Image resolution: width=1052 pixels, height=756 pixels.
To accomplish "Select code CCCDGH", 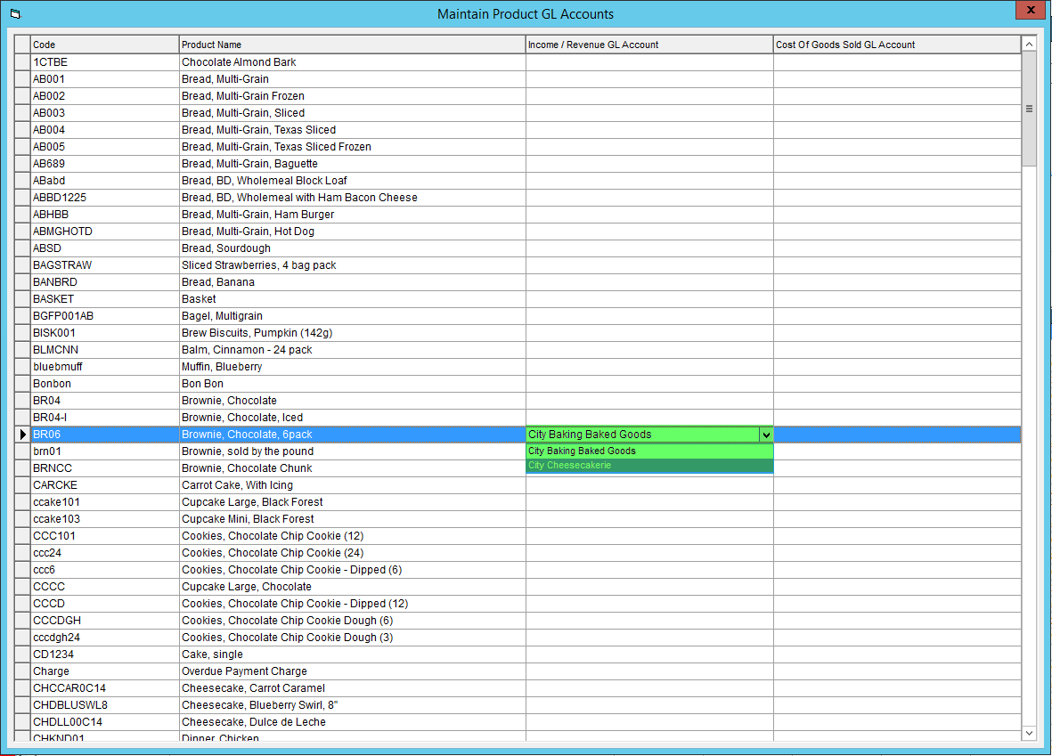I will [104, 621].
